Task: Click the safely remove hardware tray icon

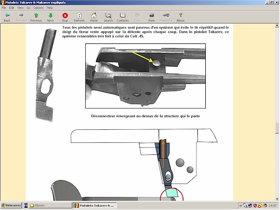Action: click(x=245, y=206)
